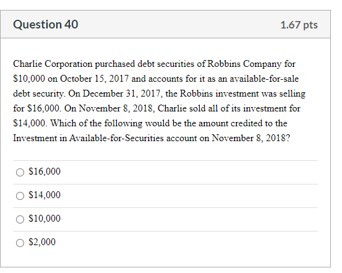Click the Question 40 heading
342x273 pixels.
[x=46, y=24]
